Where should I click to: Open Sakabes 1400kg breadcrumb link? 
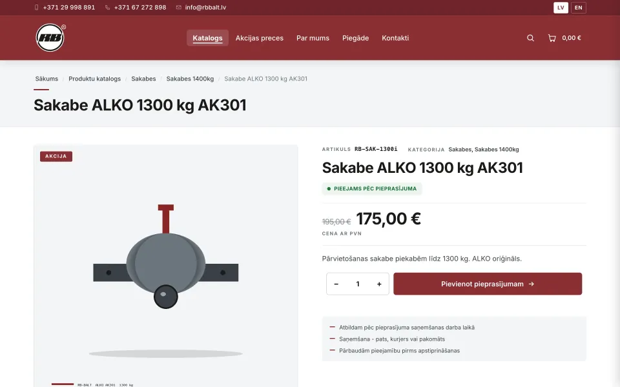190,79
